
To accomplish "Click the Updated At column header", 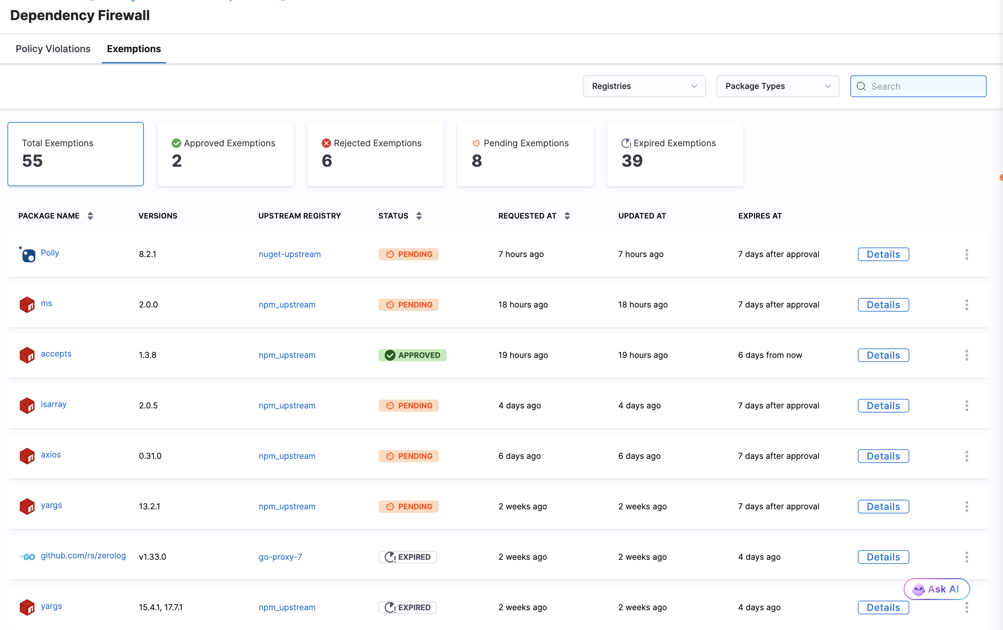I will point(642,216).
